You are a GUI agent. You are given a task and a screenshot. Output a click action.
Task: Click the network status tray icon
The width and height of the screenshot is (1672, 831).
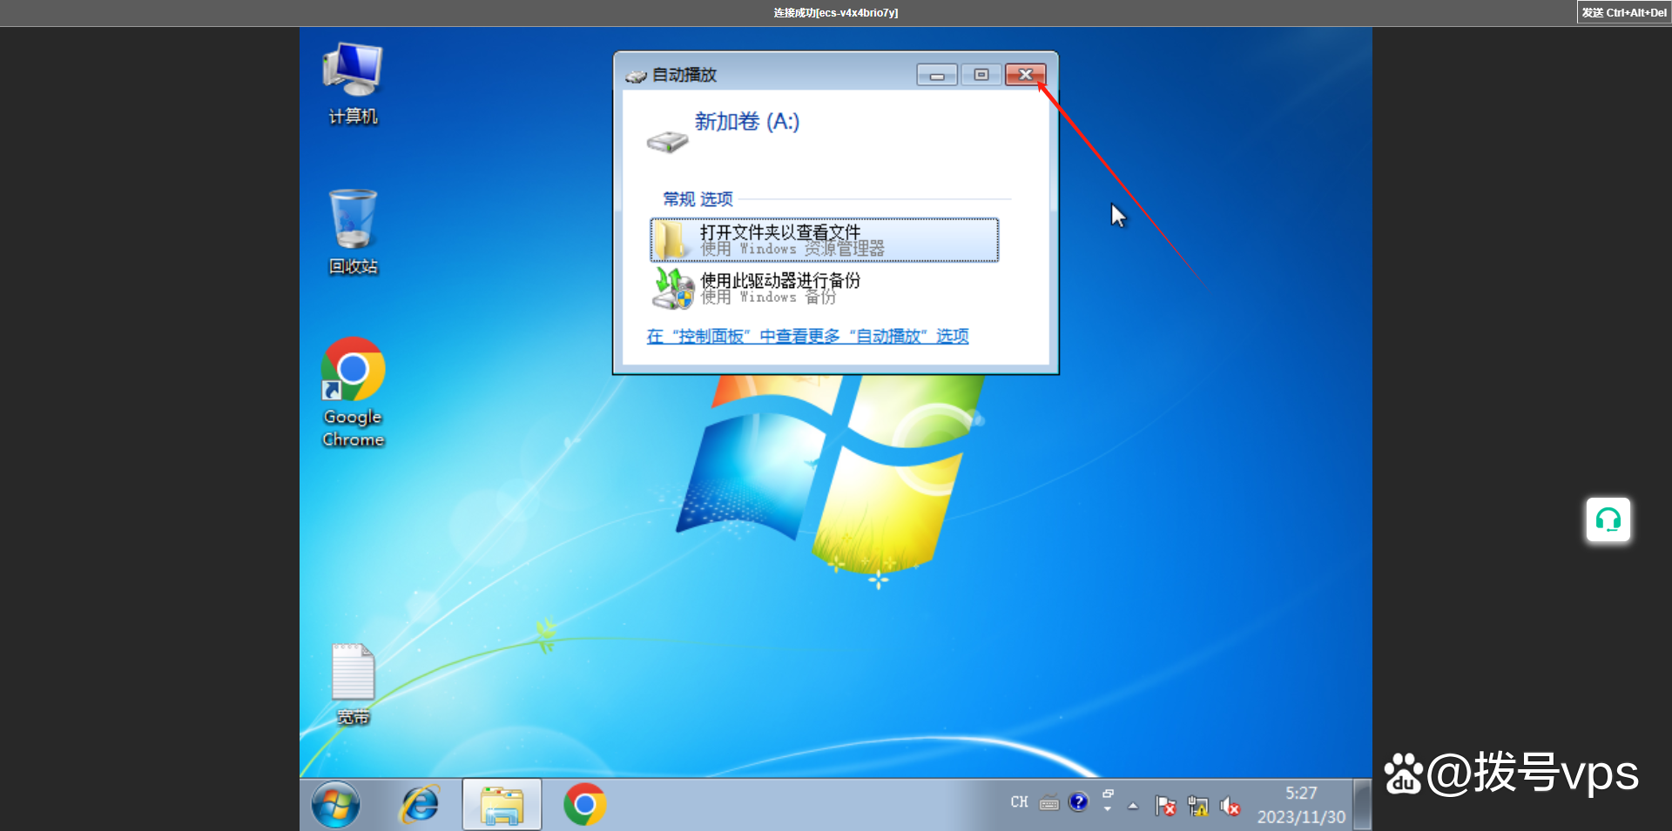click(1198, 807)
